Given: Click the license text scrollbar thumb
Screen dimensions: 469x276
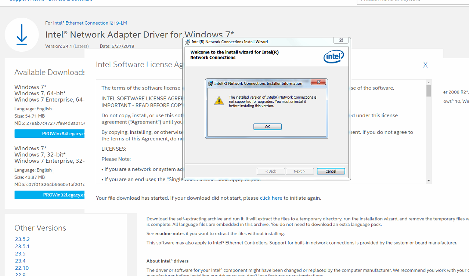Looking at the screenshot, I should point(429,91).
